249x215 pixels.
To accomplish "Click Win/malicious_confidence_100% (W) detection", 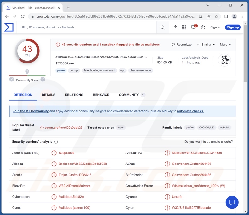I will tap(199, 186).
